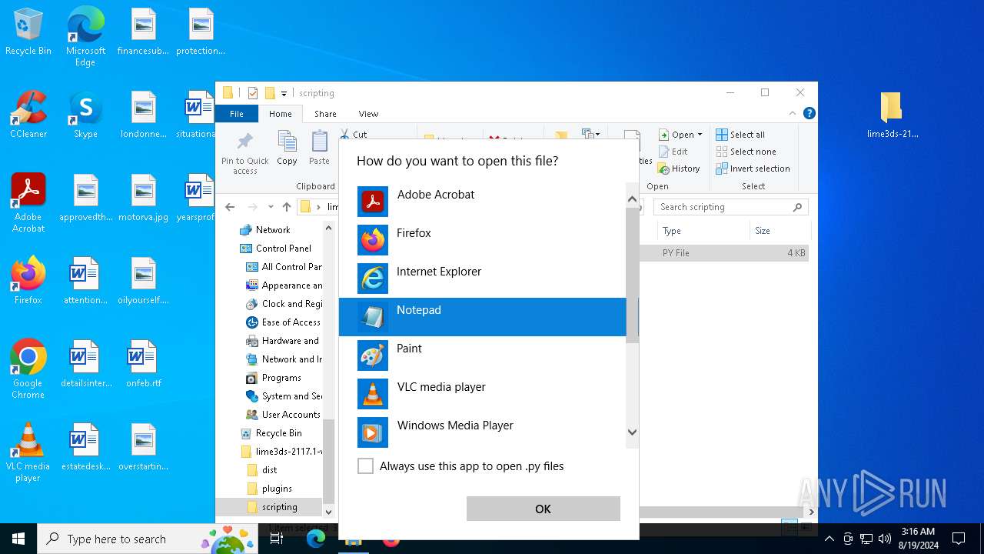Click Select none in the ribbon
This screenshot has width=984, height=554.
(746, 152)
